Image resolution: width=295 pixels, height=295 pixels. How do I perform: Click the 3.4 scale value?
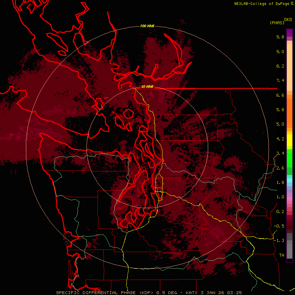tap(280, 153)
